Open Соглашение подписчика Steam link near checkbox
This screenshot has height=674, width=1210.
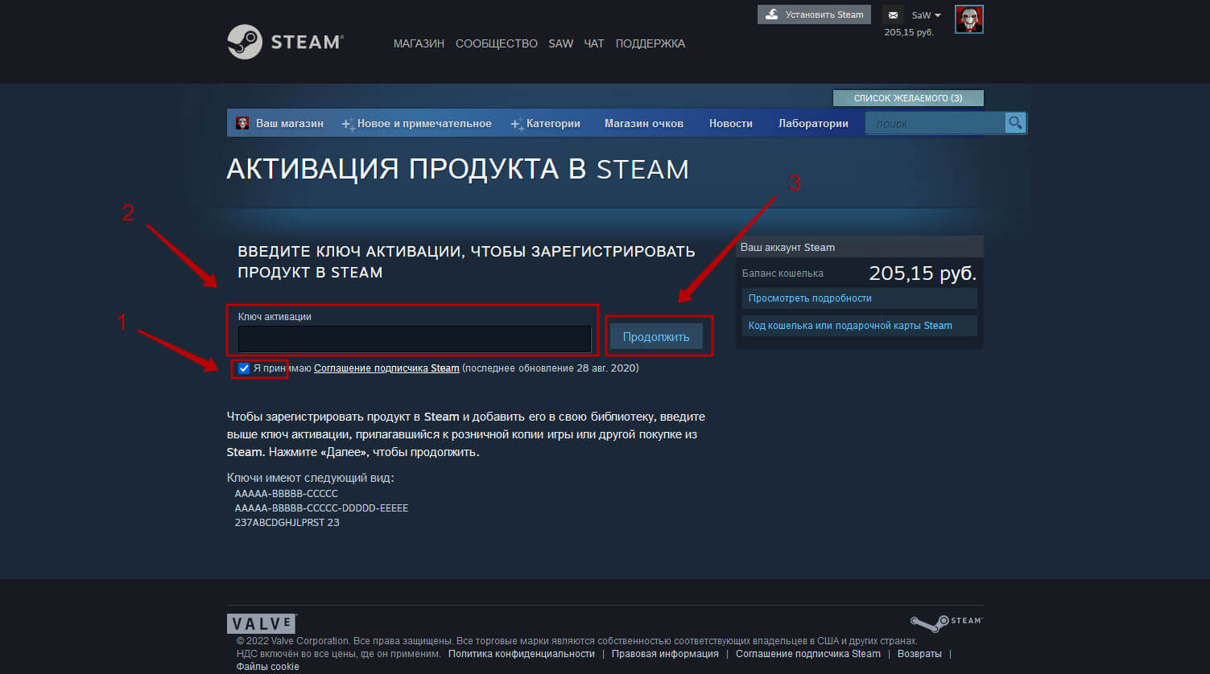tap(386, 368)
